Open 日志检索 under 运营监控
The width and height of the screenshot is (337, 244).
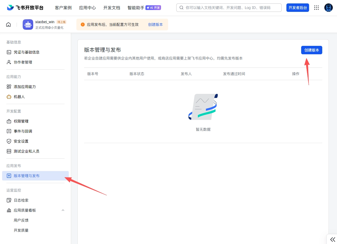tap(21, 200)
